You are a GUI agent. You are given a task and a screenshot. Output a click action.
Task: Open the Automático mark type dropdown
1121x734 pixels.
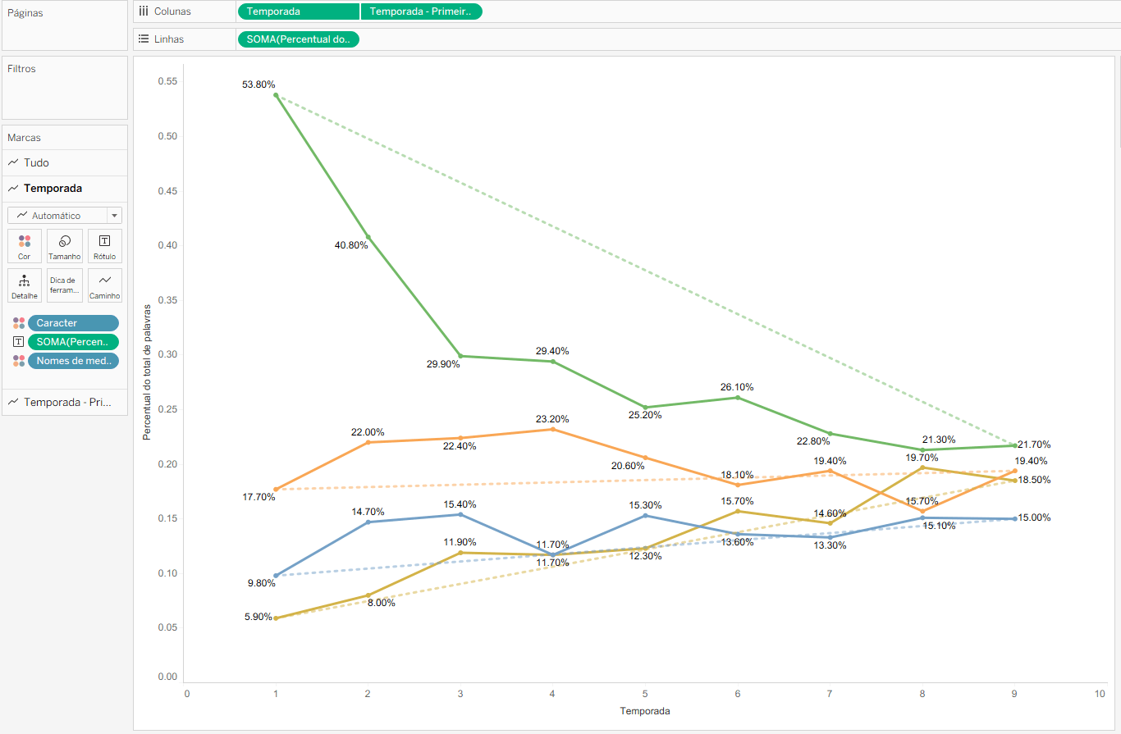coord(65,216)
